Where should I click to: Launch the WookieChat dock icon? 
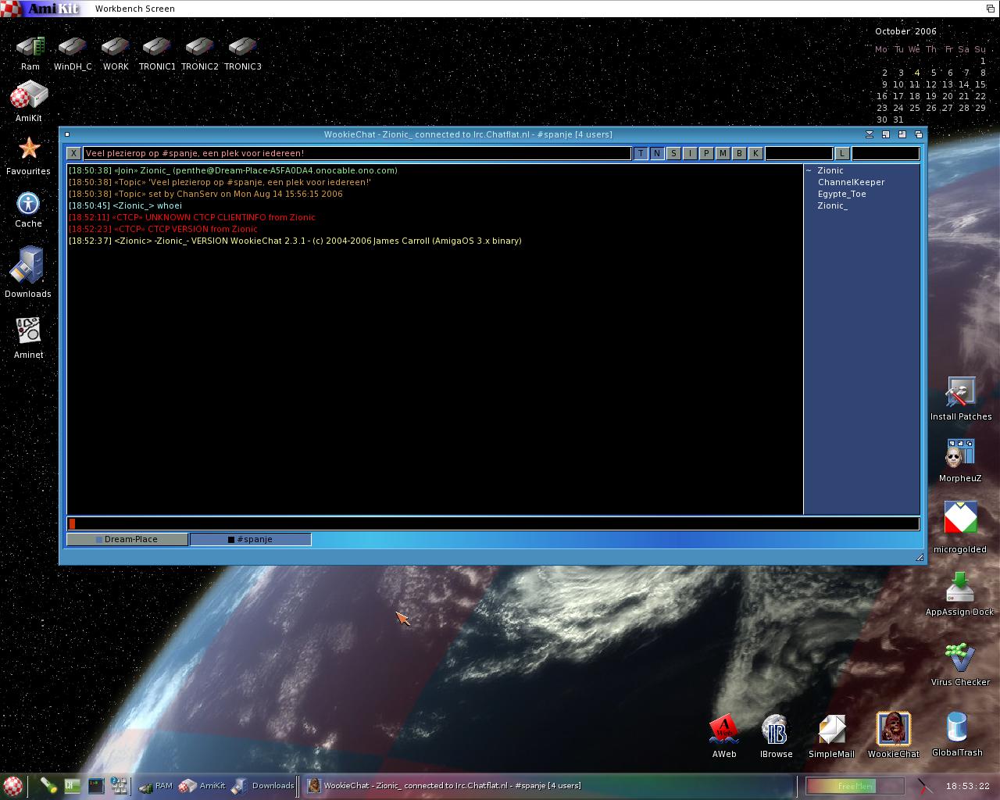tap(893, 735)
